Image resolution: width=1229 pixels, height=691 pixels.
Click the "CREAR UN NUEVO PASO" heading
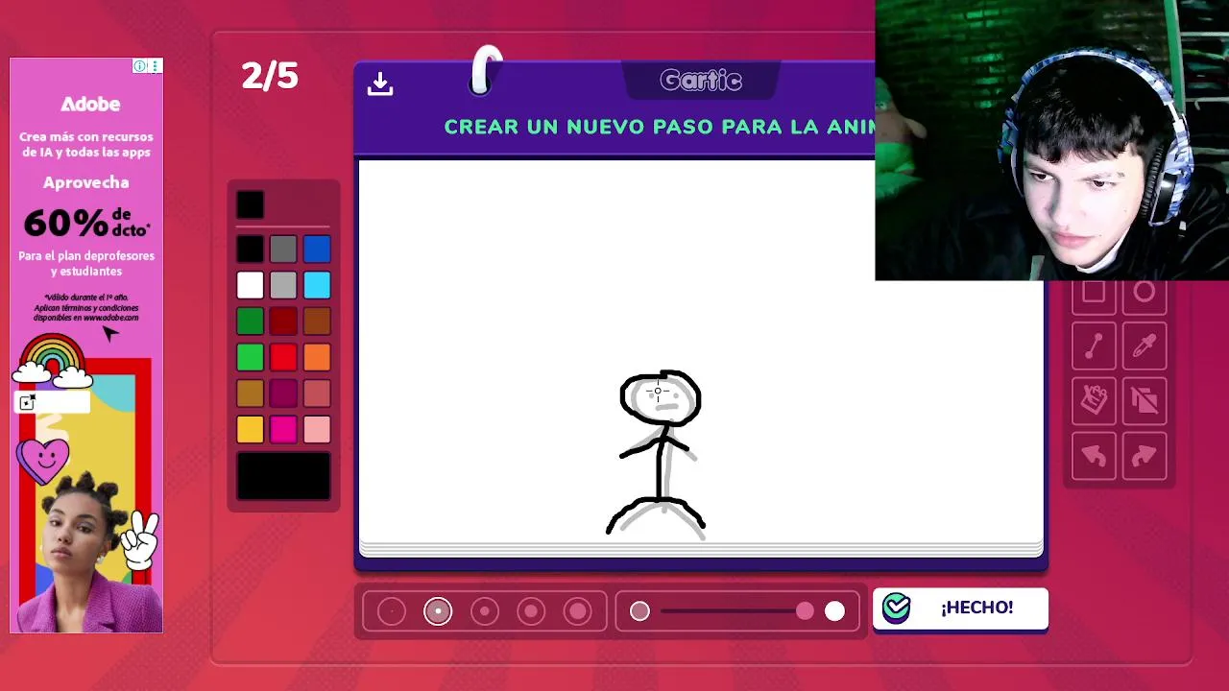[x=580, y=127]
